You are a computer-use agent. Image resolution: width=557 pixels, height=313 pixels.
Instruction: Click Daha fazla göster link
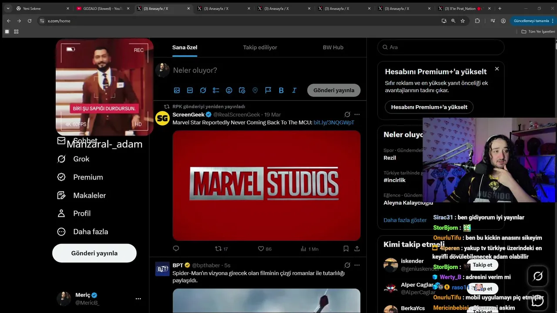pyautogui.click(x=405, y=220)
